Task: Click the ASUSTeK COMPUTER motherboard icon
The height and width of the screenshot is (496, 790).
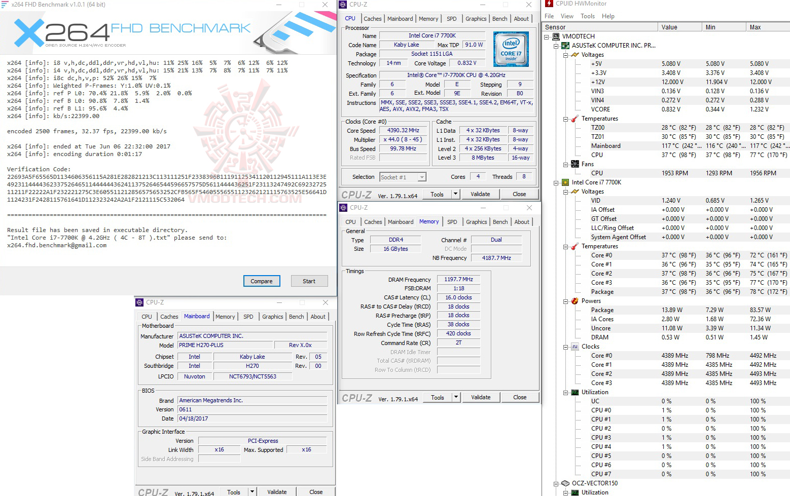Action: 565,45
